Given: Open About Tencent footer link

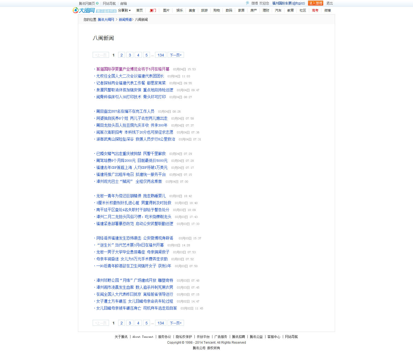Looking at the screenshot, I should [x=143, y=337].
